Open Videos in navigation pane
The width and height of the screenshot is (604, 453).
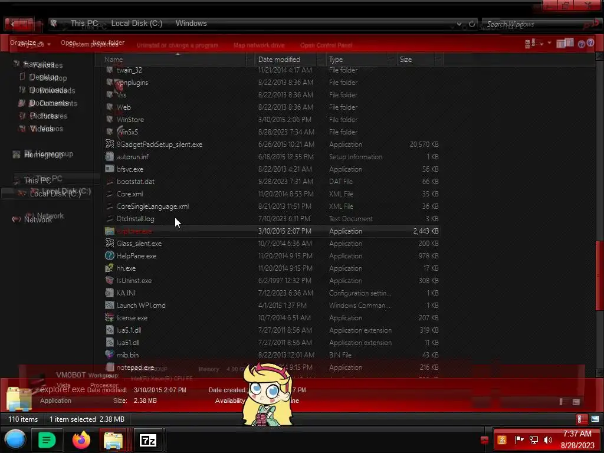[x=42, y=129]
